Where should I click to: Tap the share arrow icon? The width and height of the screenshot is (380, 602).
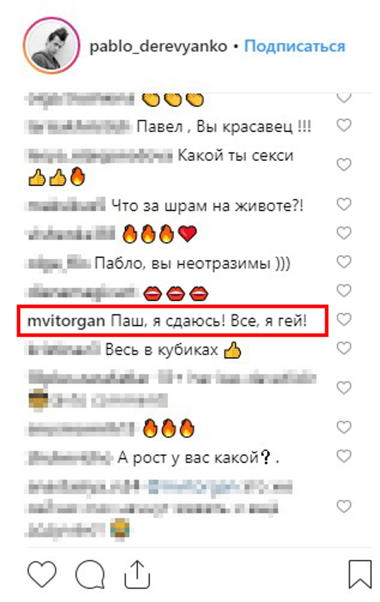pyautogui.click(x=137, y=574)
